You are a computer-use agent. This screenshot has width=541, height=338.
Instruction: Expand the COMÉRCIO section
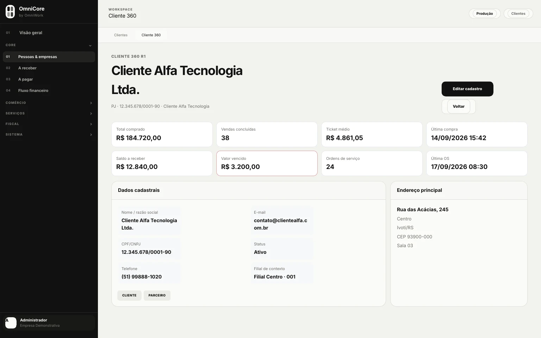49,103
